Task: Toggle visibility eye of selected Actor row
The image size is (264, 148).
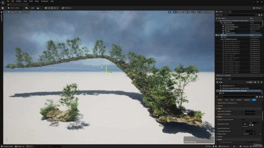Action: click(x=217, y=35)
